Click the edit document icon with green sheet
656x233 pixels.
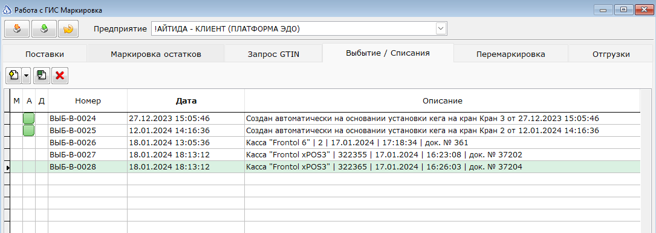click(42, 76)
